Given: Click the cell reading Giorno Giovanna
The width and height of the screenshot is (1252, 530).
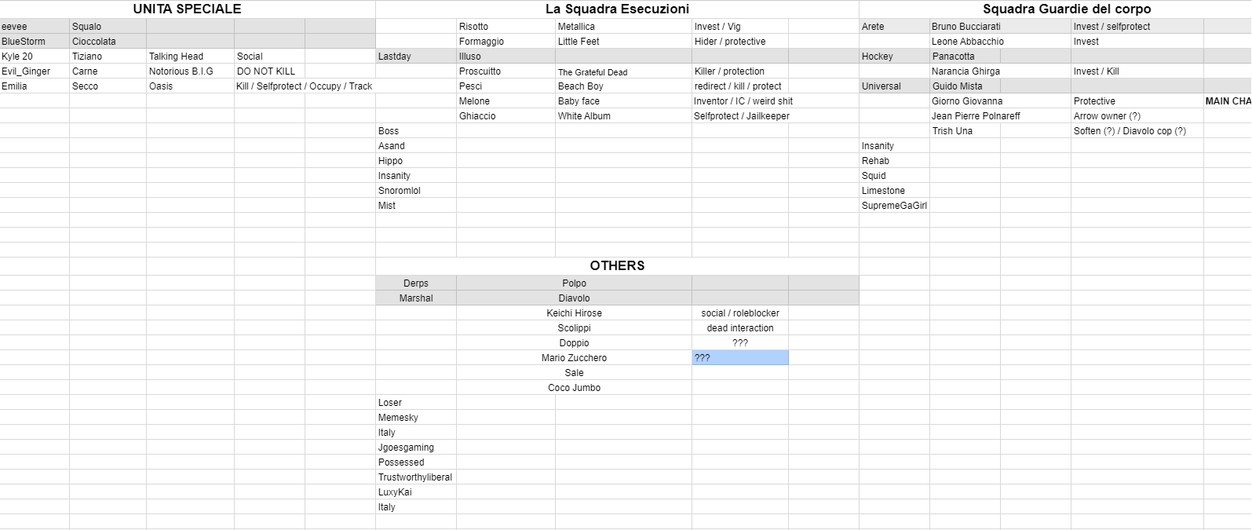Looking at the screenshot, I should click(x=966, y=101).
